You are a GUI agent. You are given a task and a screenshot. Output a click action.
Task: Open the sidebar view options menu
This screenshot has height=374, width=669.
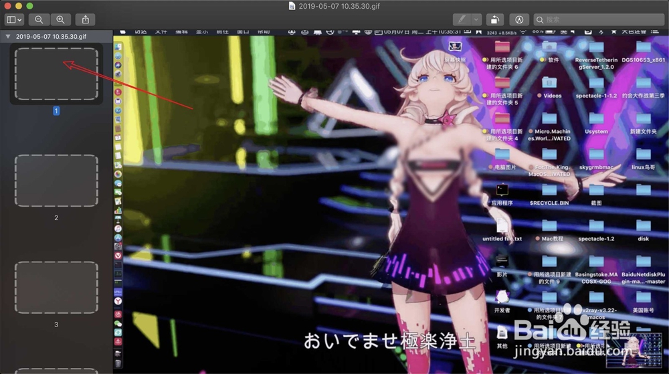tap(14, 19)
